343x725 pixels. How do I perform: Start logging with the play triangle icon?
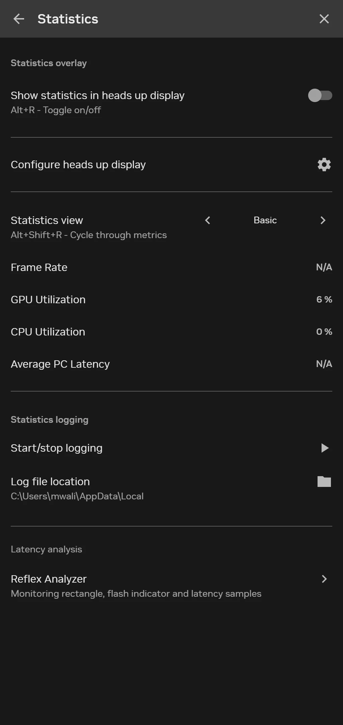click(325, 448)
